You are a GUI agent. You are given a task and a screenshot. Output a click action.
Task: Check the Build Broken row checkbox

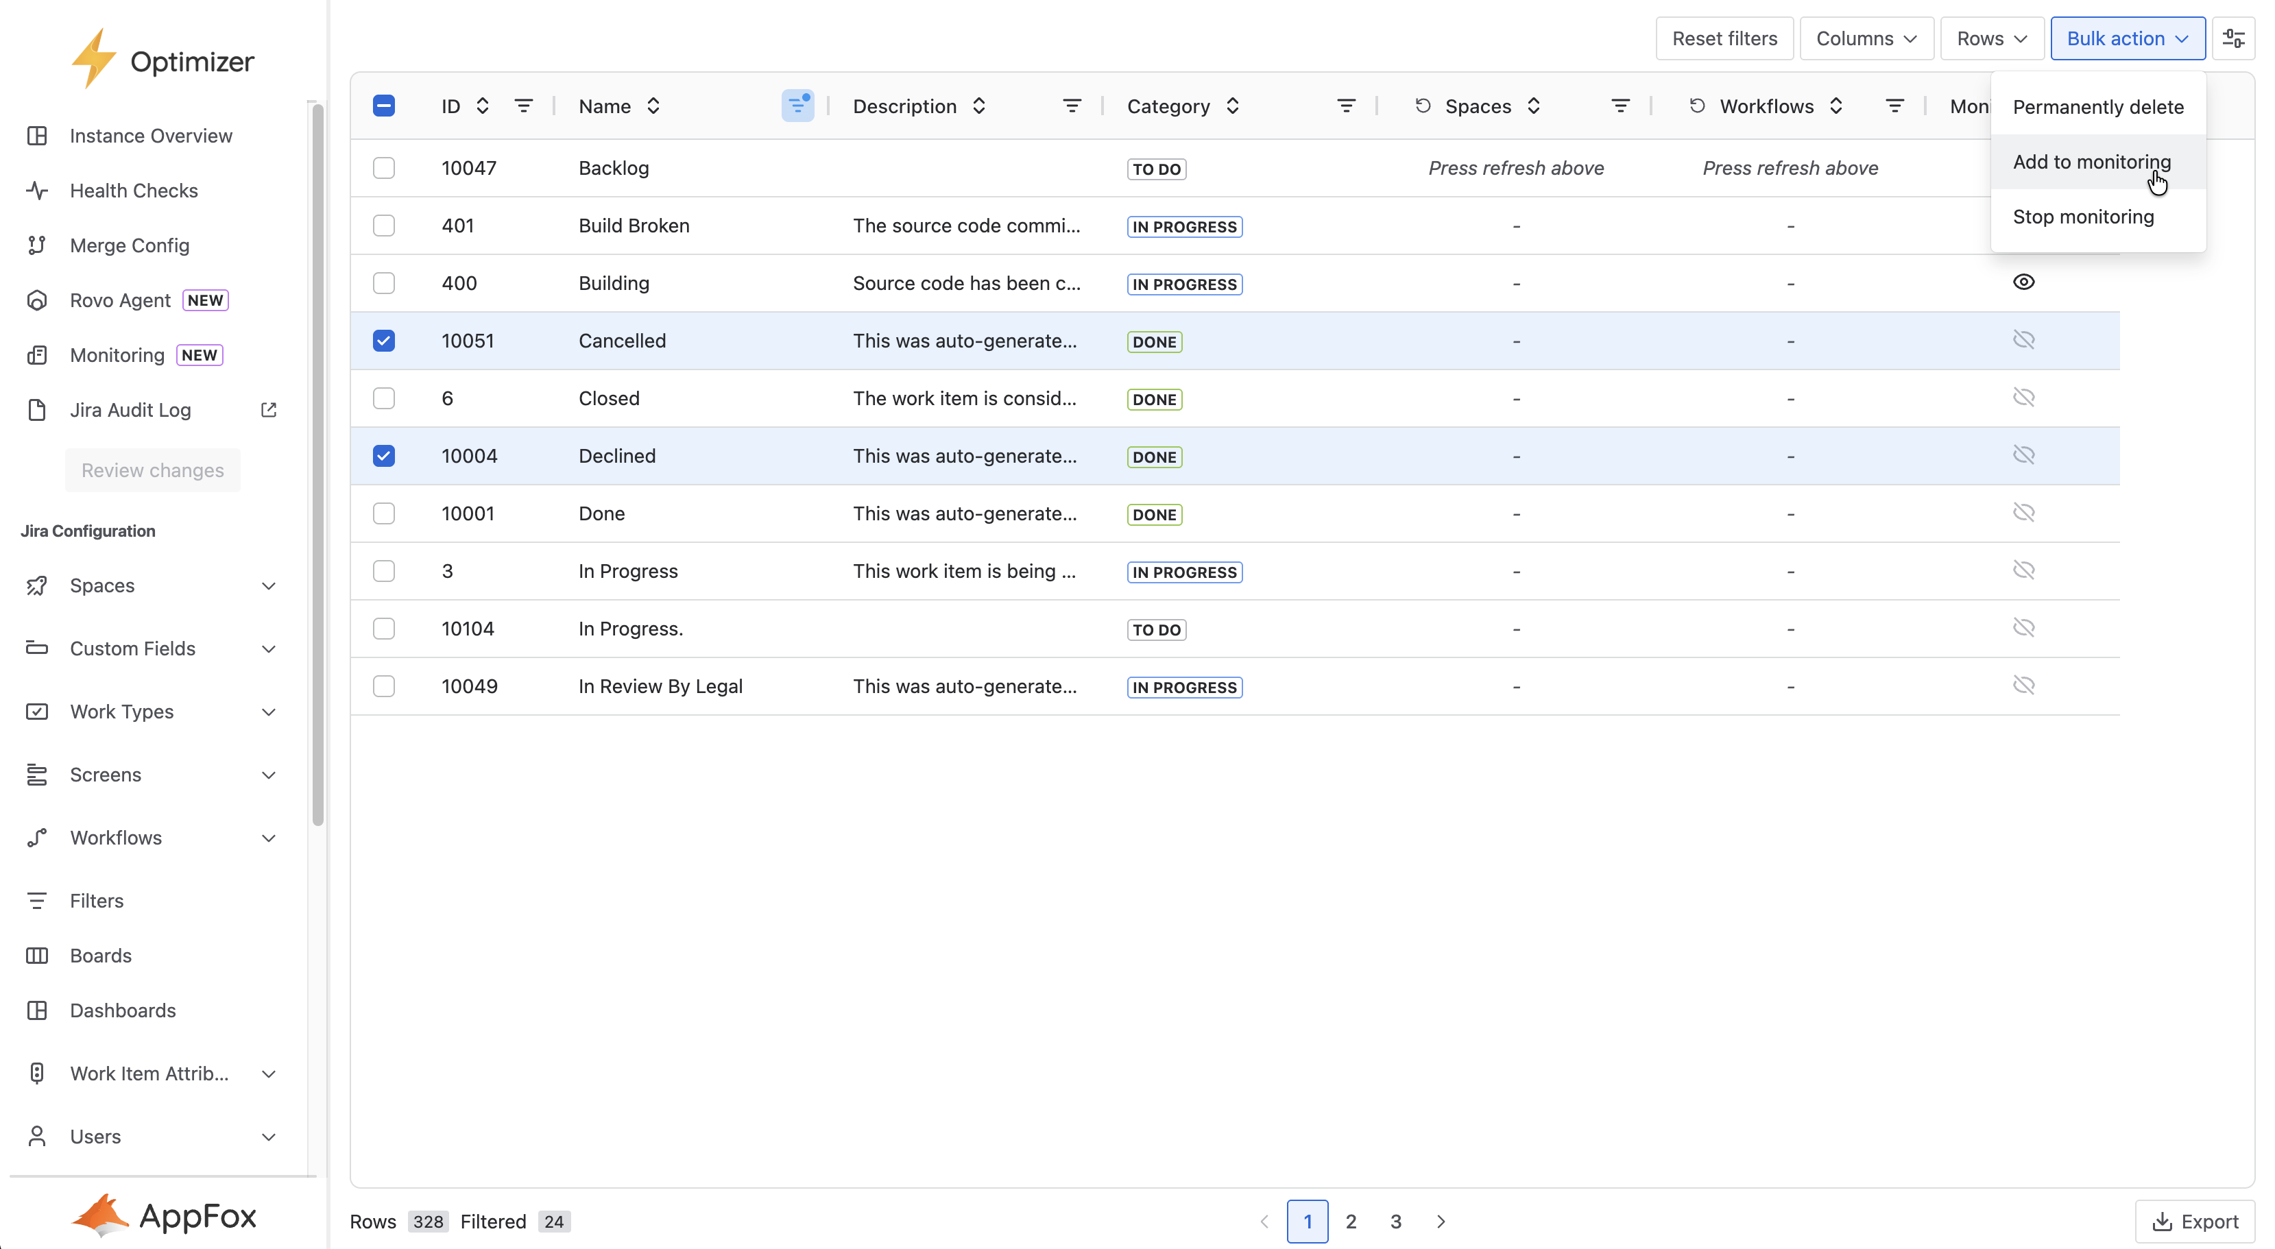(x=383, y=225)
